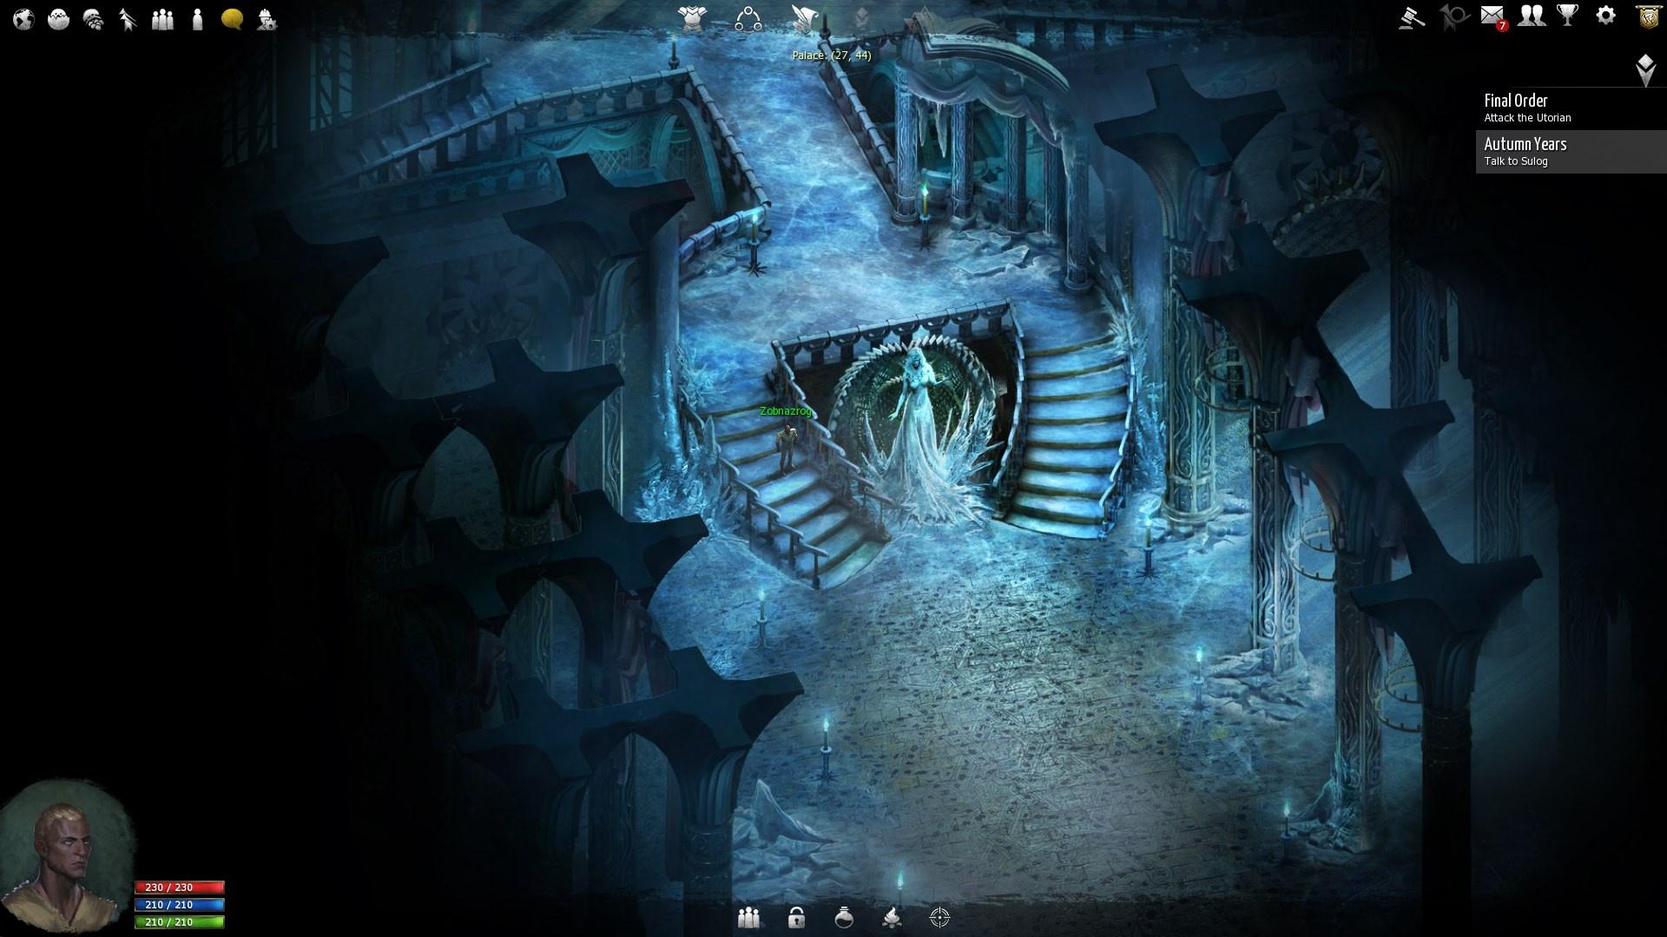
Task: Click the potion flask icon
Action: pyautogui.click(x=844, y=918)
